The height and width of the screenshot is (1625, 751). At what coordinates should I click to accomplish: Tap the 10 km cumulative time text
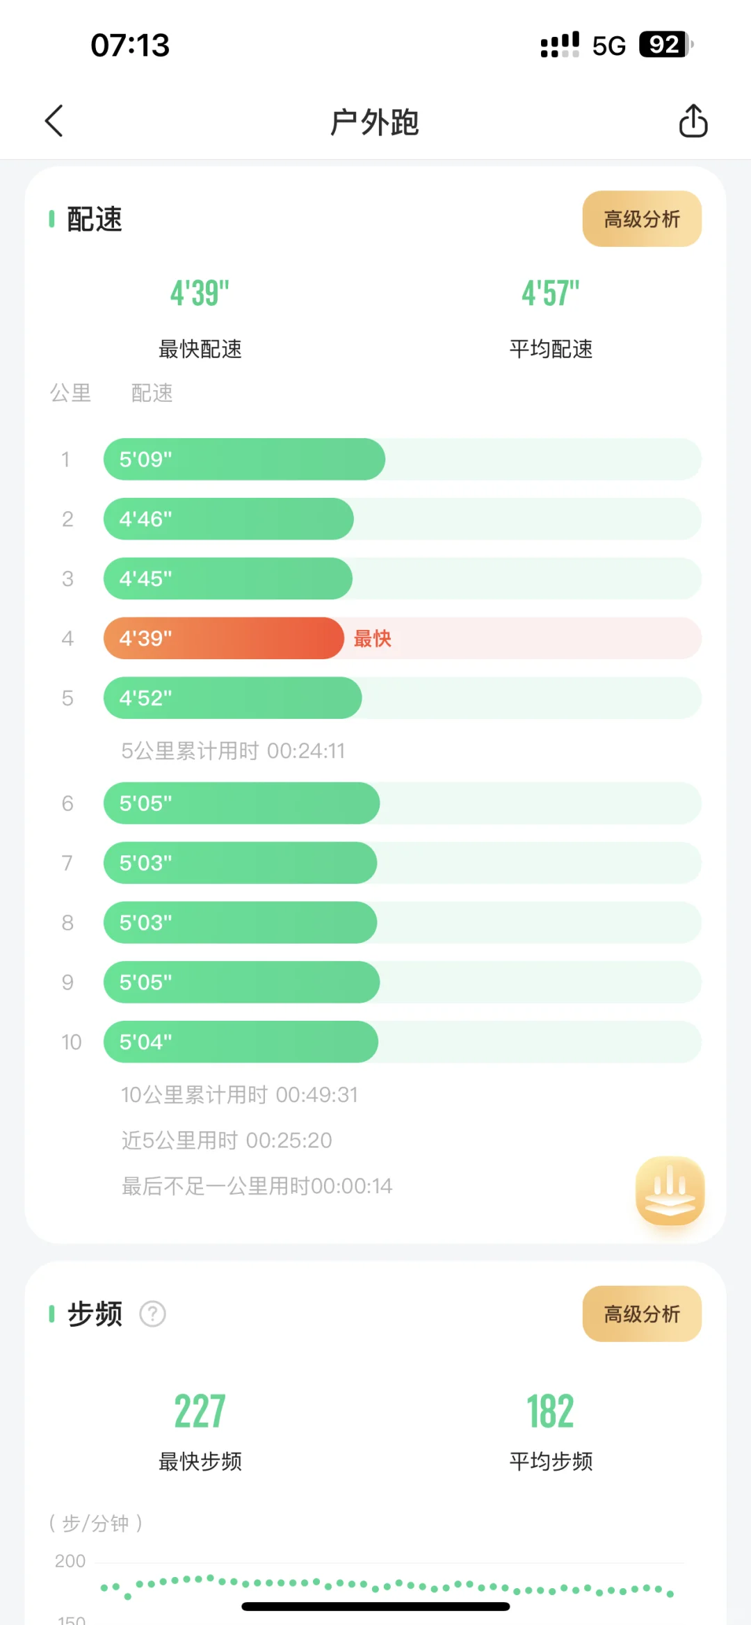(239, 1094)
